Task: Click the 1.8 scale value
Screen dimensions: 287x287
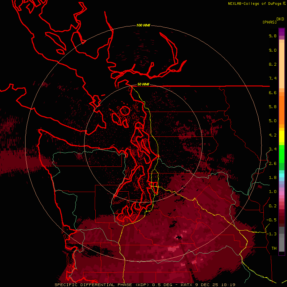Action: (x=273, y=178)
